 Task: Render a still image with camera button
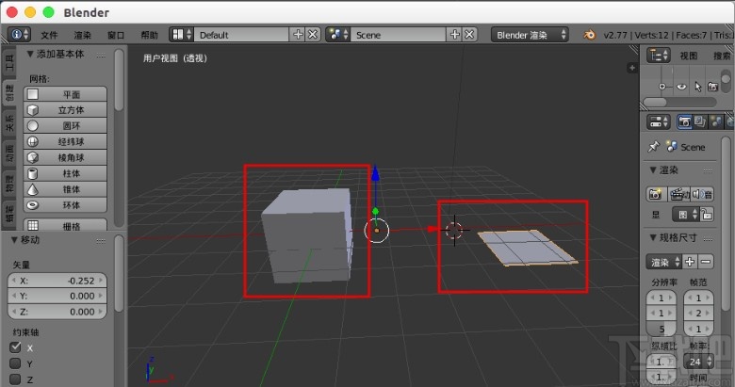[656, 194]
